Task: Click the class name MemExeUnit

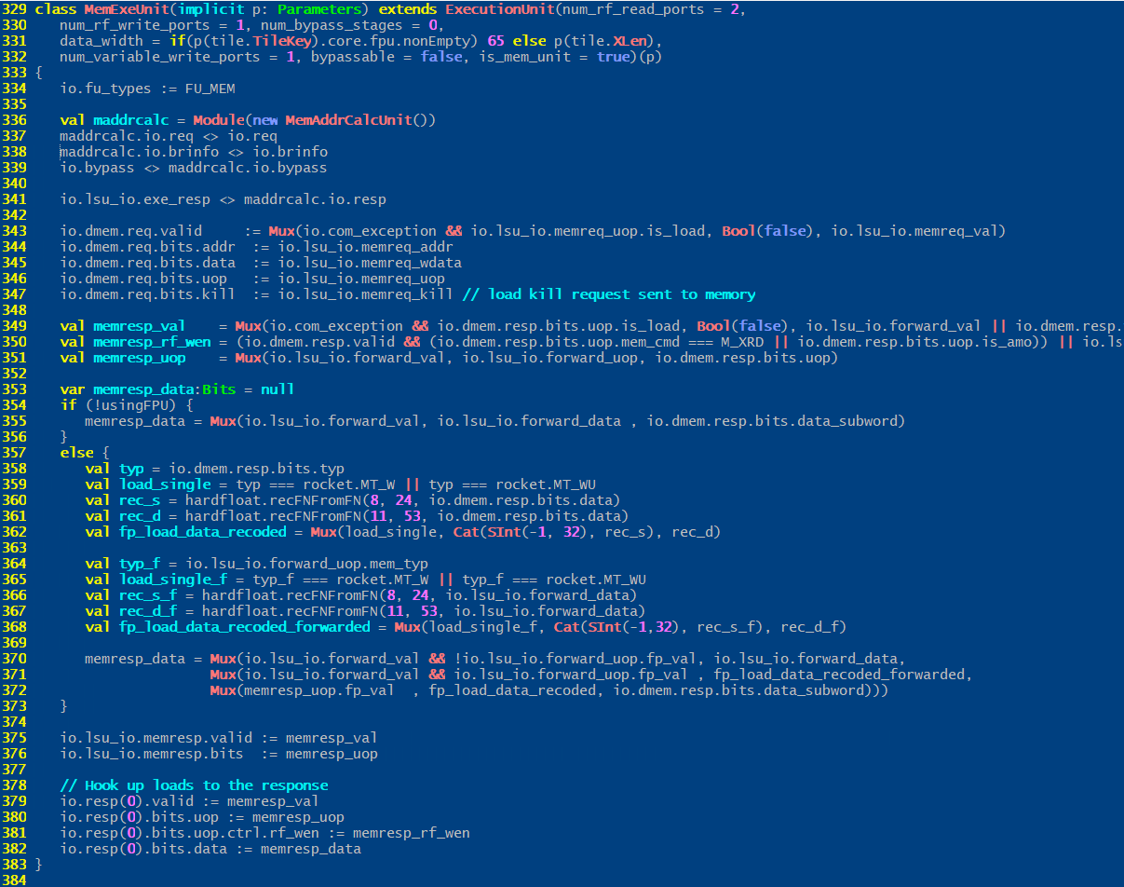Action: point(126,9)
